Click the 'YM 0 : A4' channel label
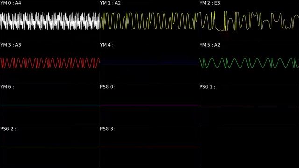The height and width of the screenshot is (168, 299). [x=11, y=3]
